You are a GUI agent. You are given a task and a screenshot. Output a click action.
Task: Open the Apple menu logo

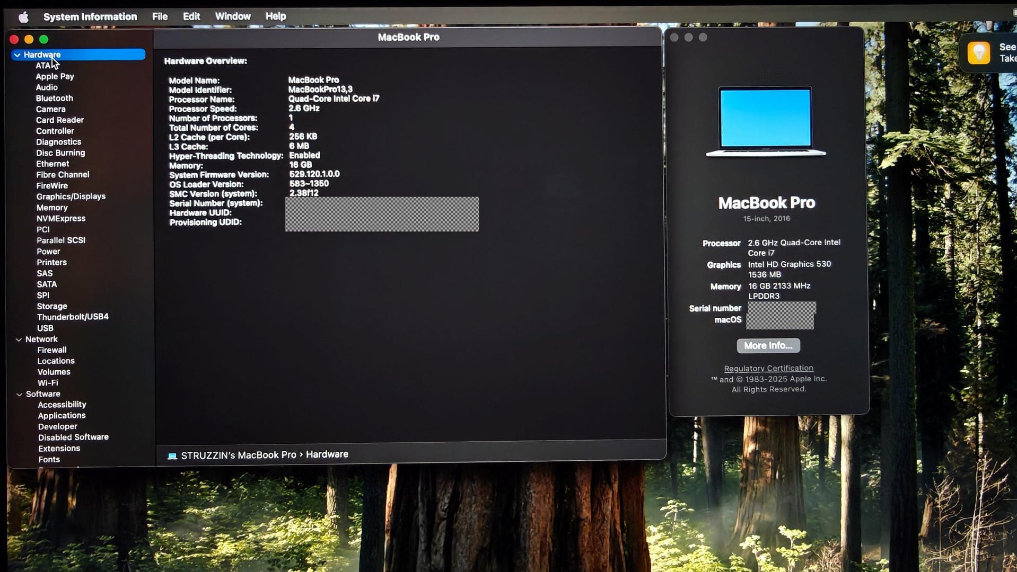[x=23, y=17]
